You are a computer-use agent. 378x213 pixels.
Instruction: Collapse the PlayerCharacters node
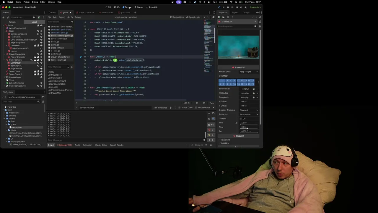tap(5, 54)
